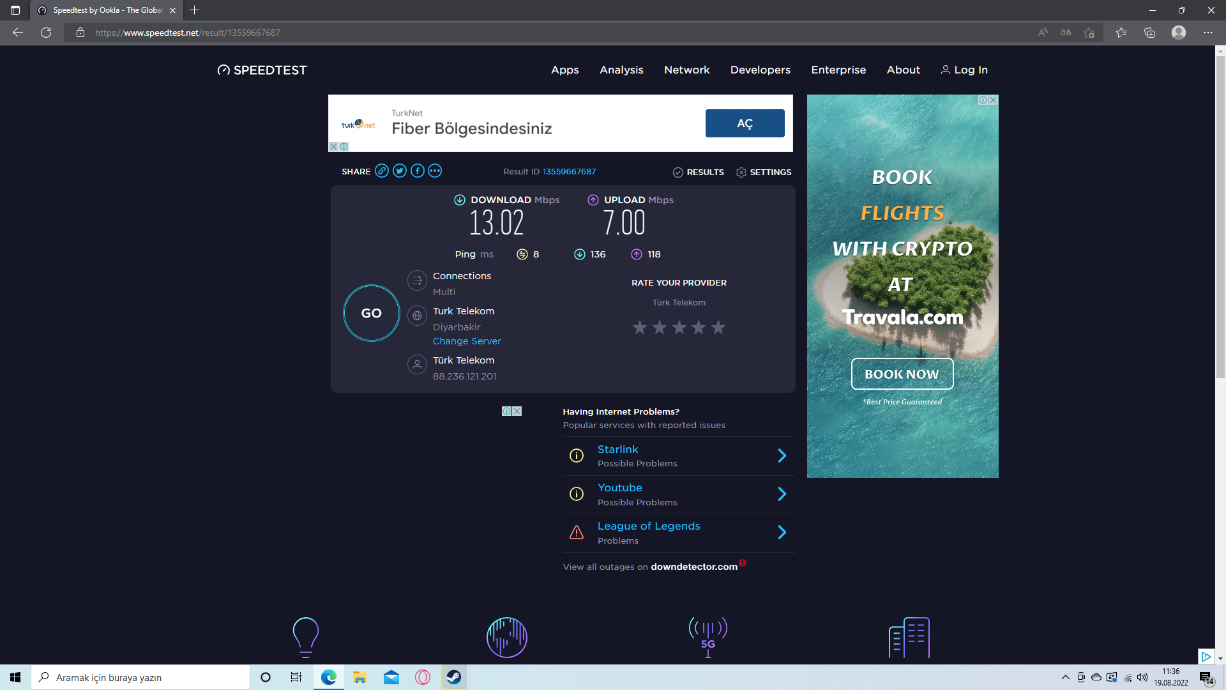Click the page vertical scrollbar
Viewport: 1226px width, 690px height.
click(1220, 217)
